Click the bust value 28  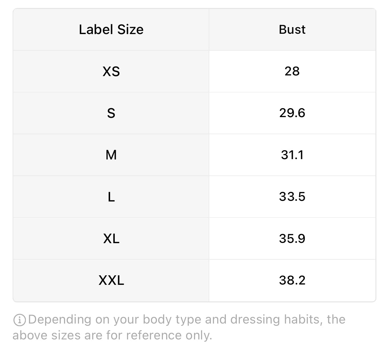[x=292, y=71]
